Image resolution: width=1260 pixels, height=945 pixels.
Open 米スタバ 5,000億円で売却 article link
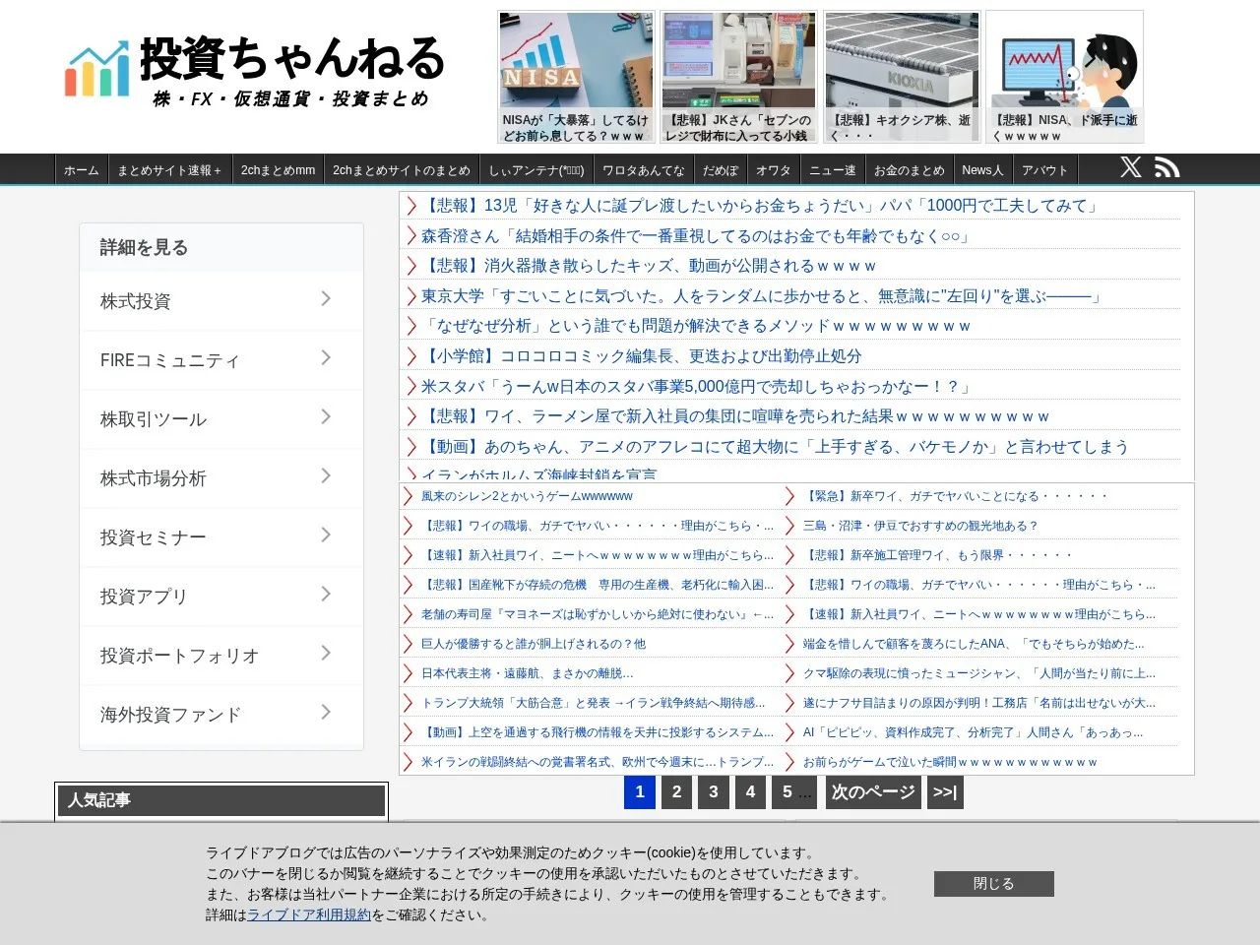tap(698, 387)
